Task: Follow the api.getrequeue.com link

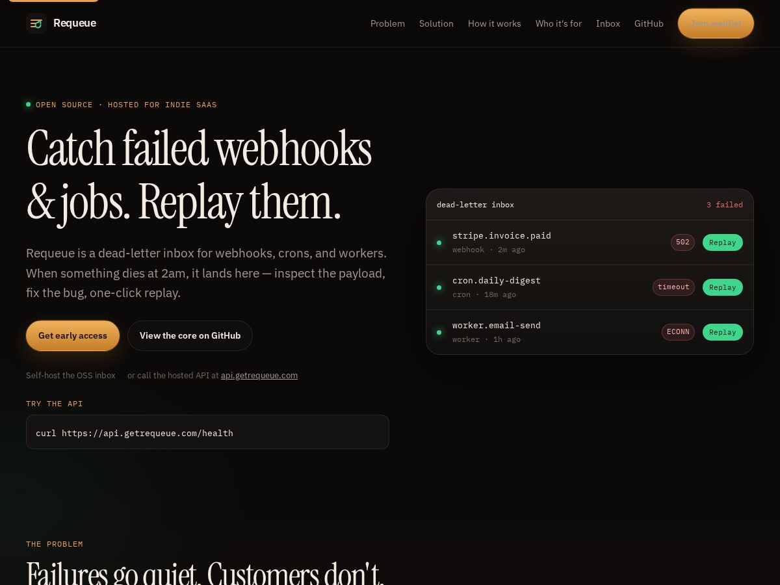Action: [259, 375]
